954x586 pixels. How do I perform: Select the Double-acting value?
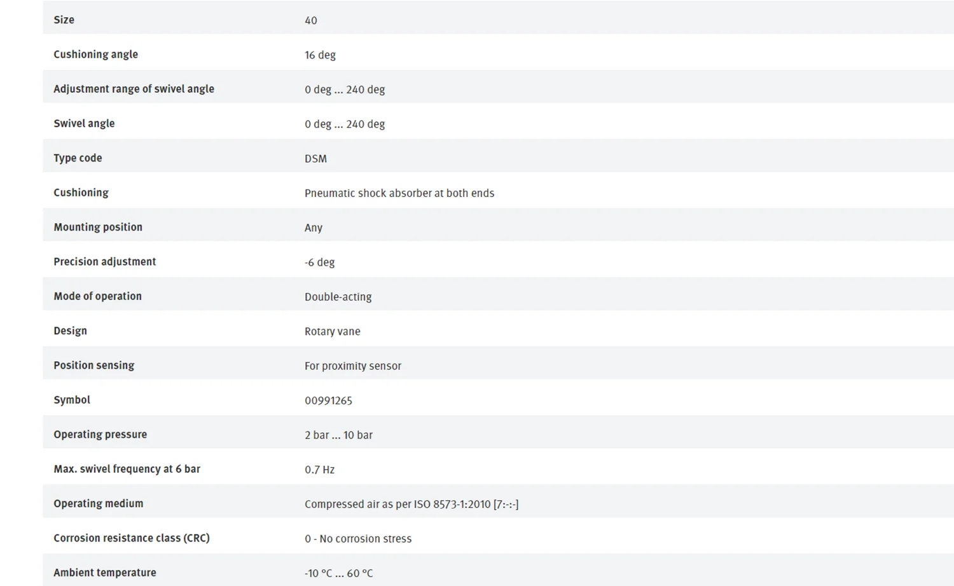coord(338,297)
